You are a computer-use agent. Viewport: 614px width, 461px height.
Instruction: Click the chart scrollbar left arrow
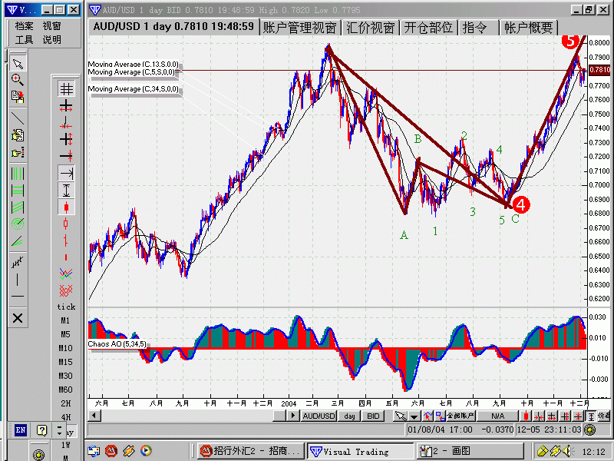pyautogui.click(x=94, y=416)
